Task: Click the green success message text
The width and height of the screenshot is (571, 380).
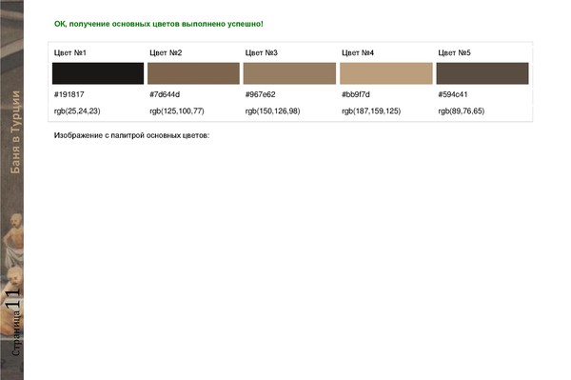Action: coord(159,24)
